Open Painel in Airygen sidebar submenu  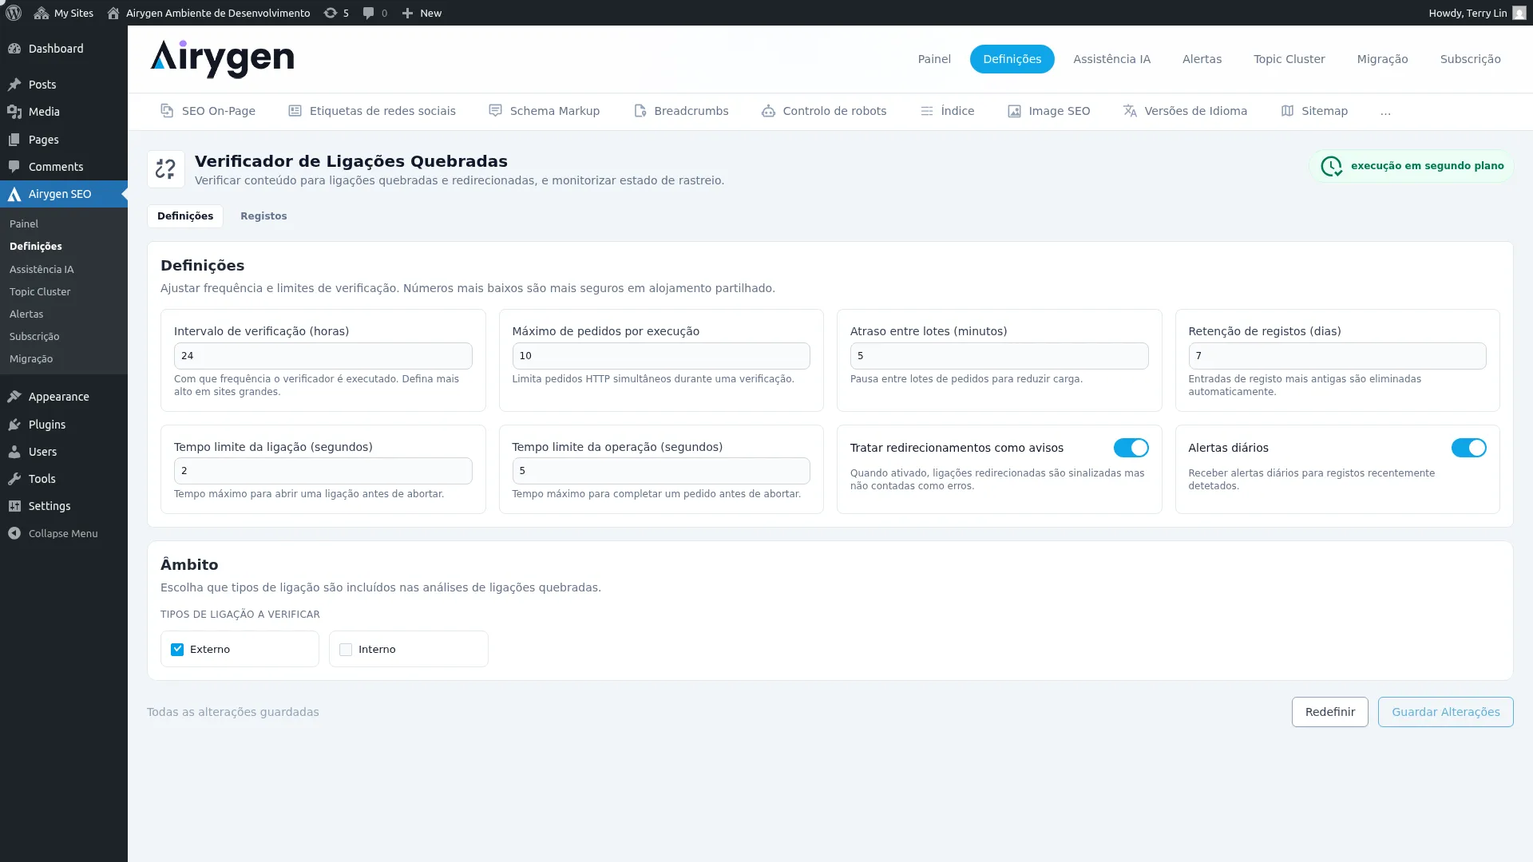pyautogui.click(x=24, y=224)
